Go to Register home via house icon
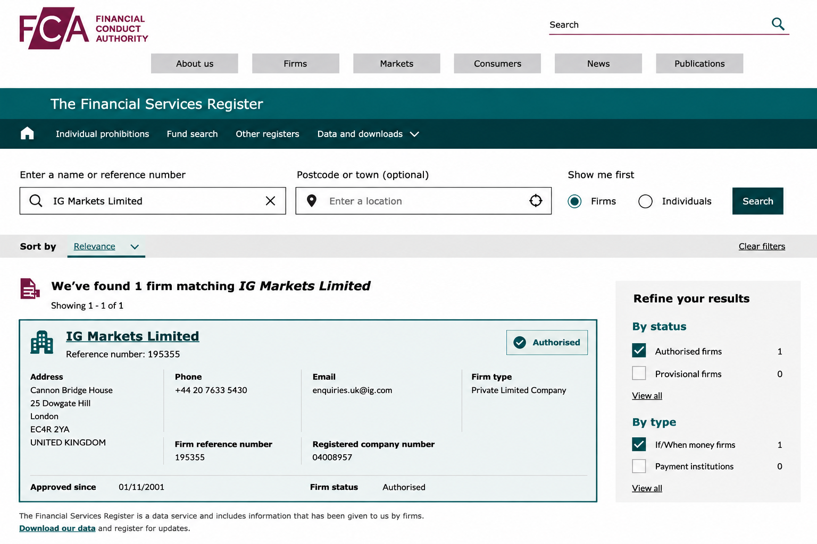This screenshot has height=544, width=817. pyautogui.click(x=27, y=133)
